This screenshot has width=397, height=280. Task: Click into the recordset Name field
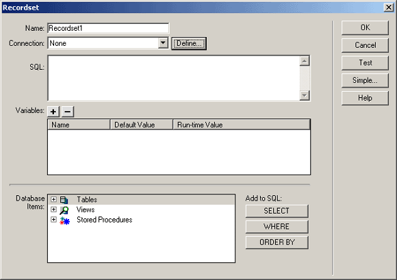[108, 28]
